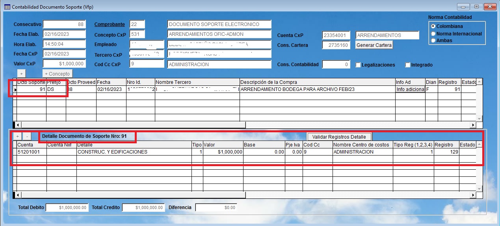The height and width of the screenshot is (226, 500).
Task: Click upper grid horizontal scroll right arrow
Action: (474, 125)
